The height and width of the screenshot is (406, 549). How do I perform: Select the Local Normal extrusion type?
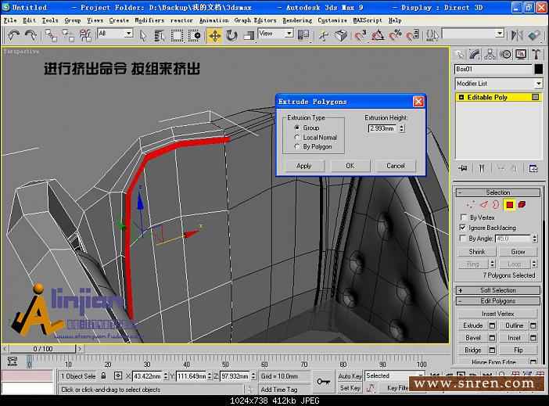[x=296, y=137]
